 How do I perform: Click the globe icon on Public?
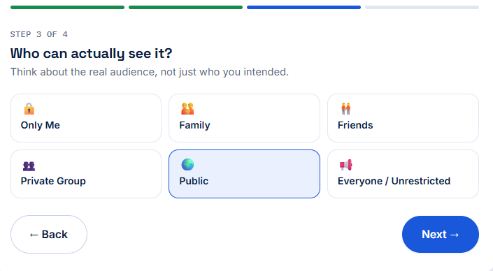click(187, 165)
